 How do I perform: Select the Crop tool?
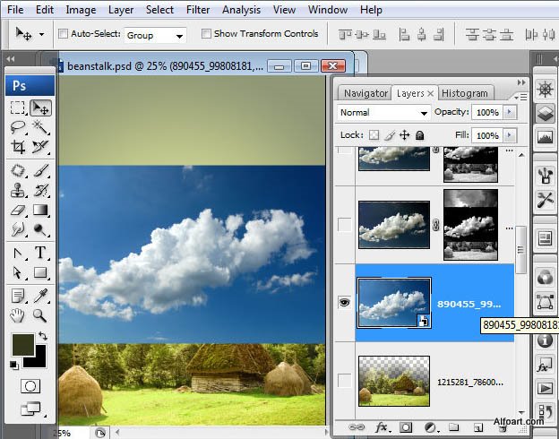(18, 148)
